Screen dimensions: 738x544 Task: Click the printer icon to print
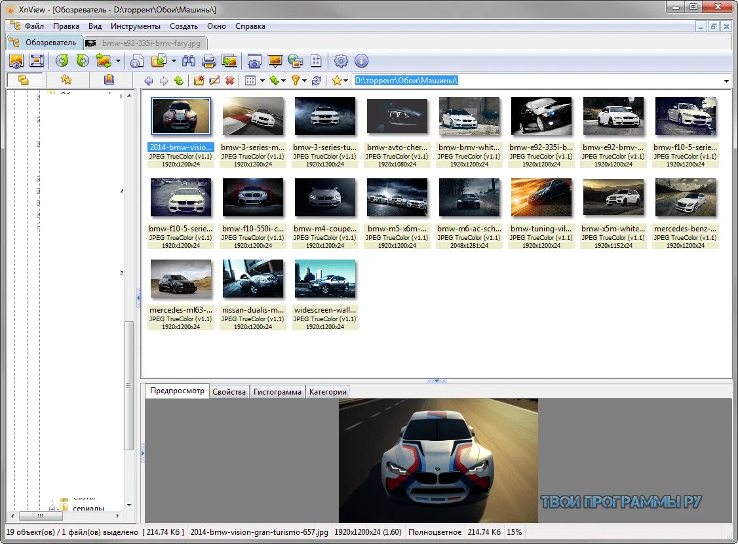(208, 61)
